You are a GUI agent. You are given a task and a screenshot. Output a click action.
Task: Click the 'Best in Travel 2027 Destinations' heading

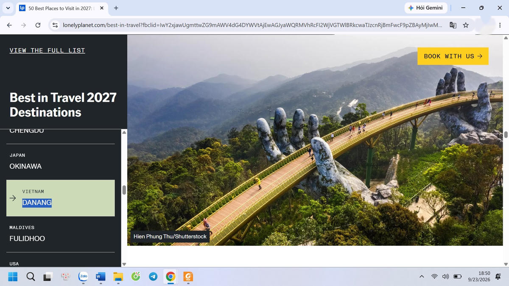63,105
